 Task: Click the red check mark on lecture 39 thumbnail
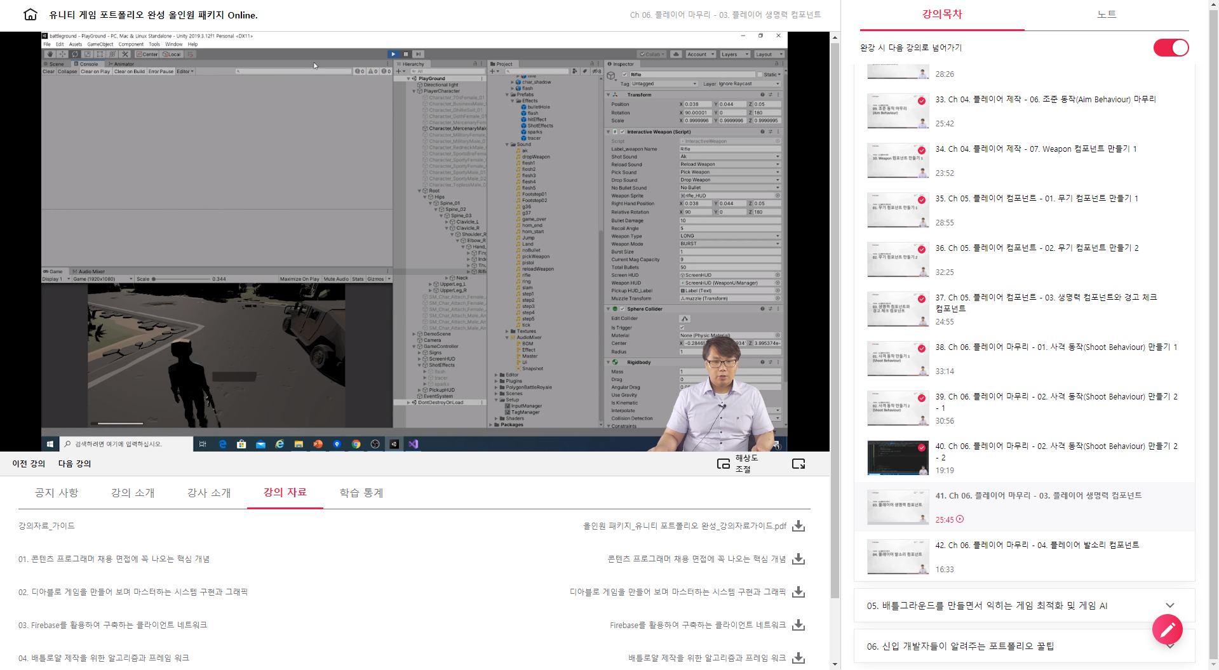pos(921,398)
